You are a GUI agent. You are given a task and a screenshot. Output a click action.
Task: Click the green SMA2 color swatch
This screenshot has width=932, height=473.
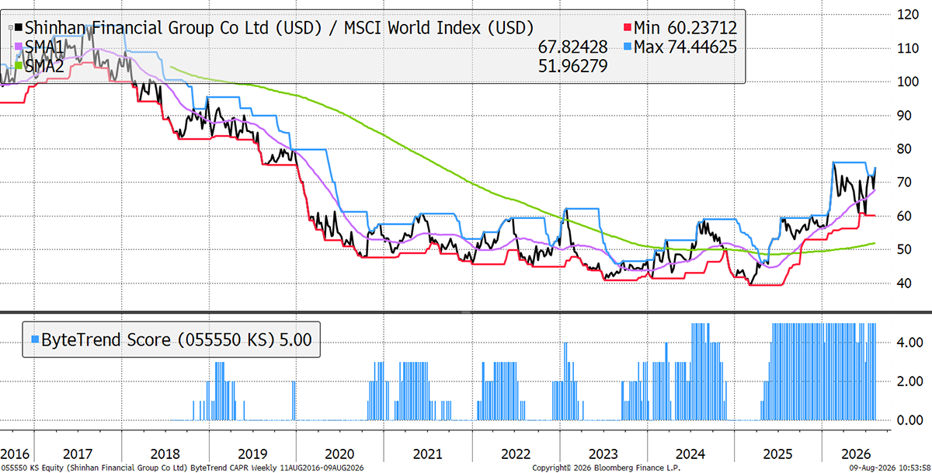click(19, 66)
